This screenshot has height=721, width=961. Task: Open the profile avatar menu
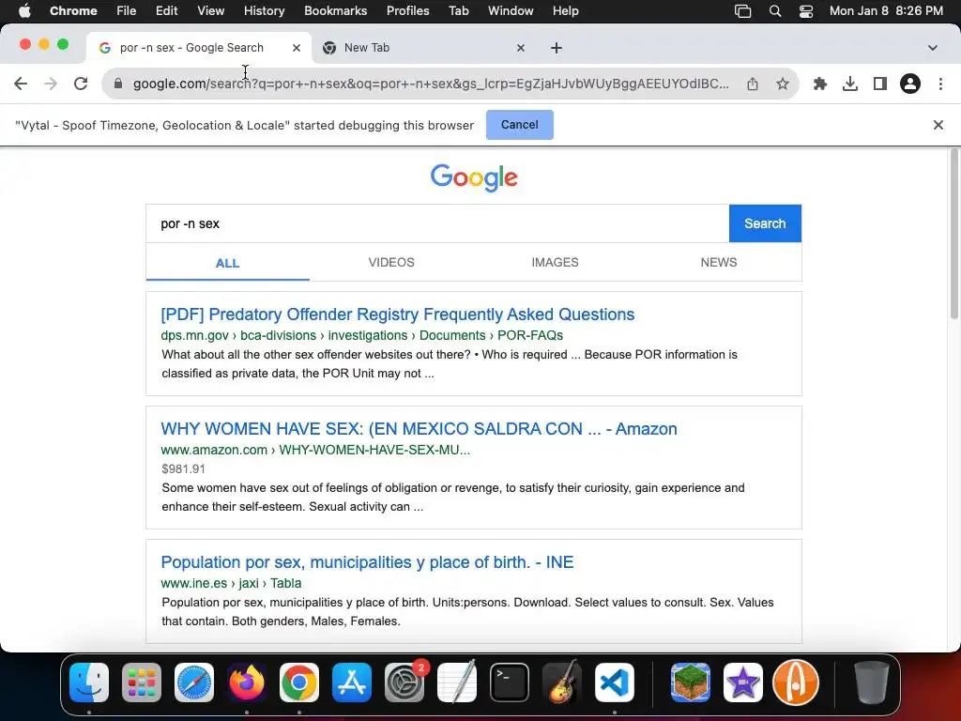pos(910,84)
